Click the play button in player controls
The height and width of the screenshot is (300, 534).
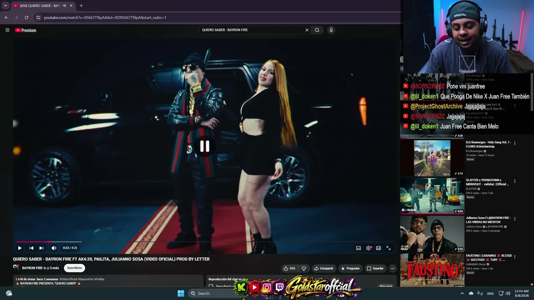20,248
